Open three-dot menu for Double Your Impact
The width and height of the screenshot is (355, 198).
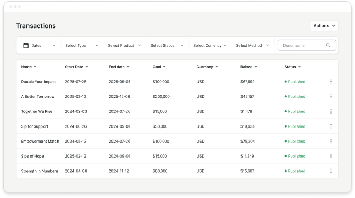331,82
